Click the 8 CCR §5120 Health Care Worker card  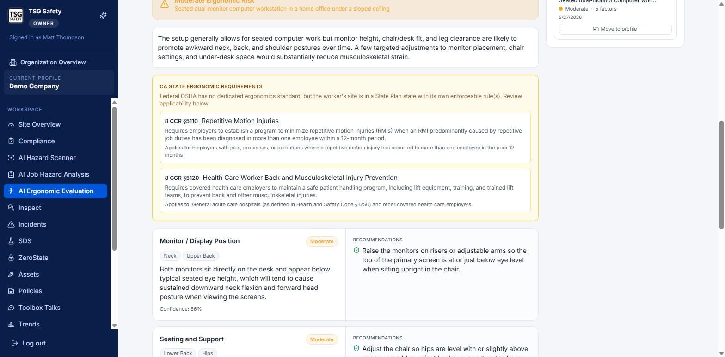[x=345, y=191]
